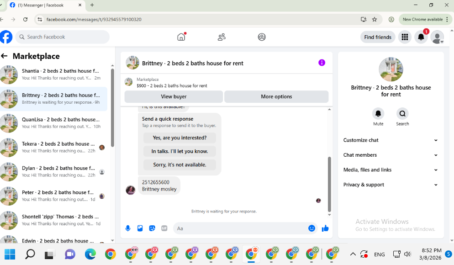
Task: Open the Facebook logo home link
Action: (x=6, y=37)
